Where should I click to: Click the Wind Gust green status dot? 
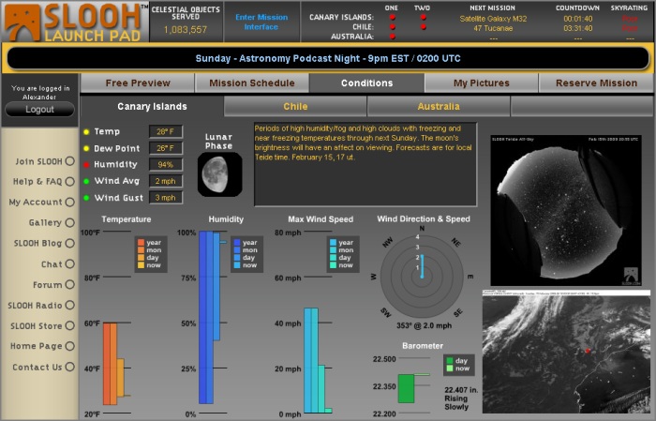pos(86,198)
